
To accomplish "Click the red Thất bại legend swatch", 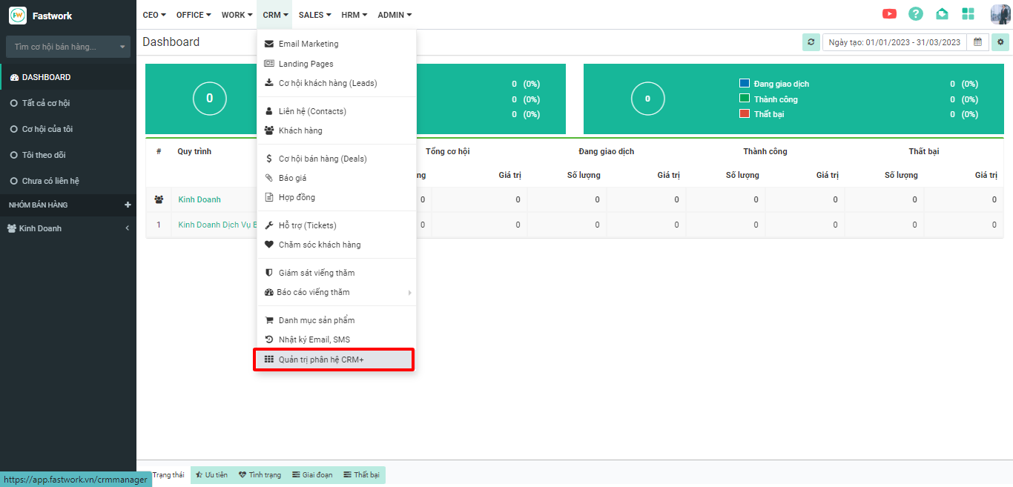I will pyautogui.click(x=745, y=114).
